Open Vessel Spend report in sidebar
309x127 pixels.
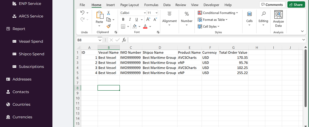tap(28, 42)
